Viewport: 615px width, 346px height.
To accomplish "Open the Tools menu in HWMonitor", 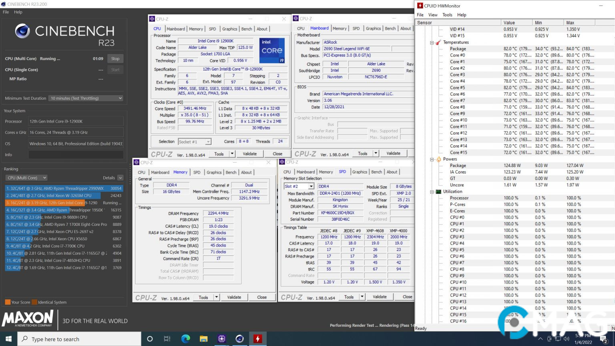I will [447, 14].
